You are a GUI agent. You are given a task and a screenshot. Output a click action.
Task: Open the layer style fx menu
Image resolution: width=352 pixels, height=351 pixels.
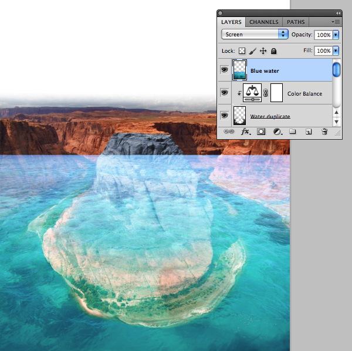[246, 131]
